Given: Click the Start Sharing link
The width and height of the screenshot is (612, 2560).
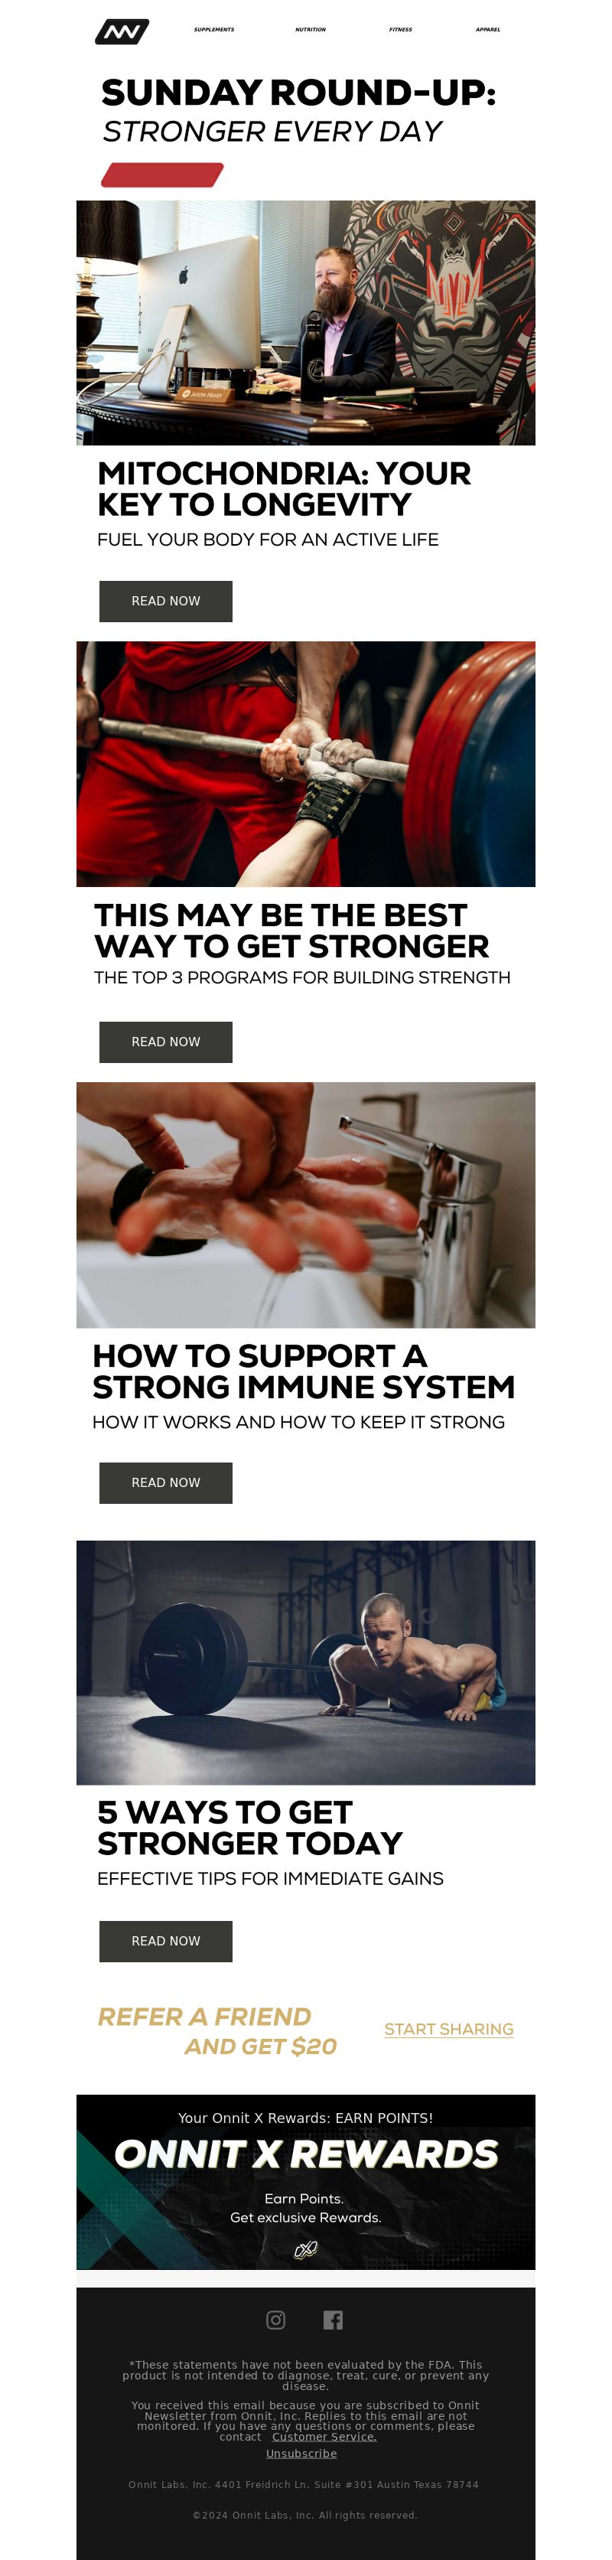Looking at the screenshot, I should pyautogui.click(x=449, y=2030).
